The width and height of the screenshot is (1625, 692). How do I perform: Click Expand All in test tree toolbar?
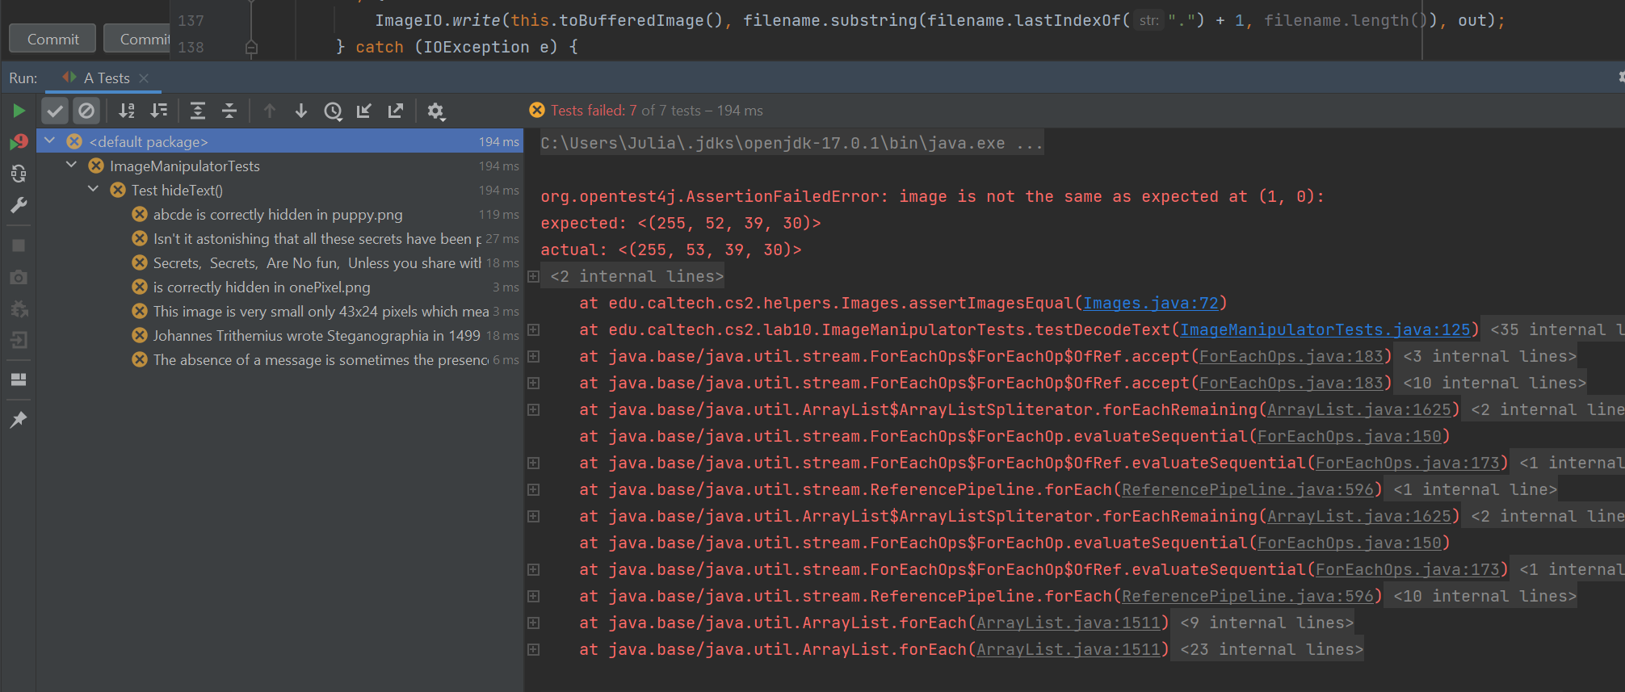click(197, 111)
